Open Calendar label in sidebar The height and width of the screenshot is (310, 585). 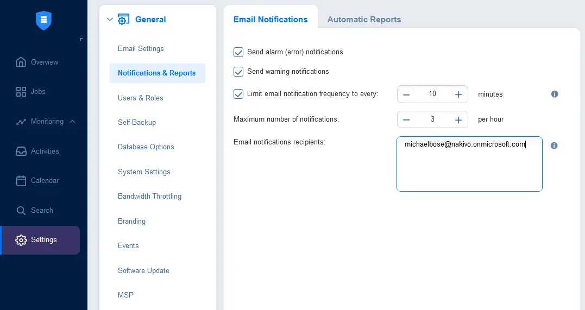pos(45,181)
